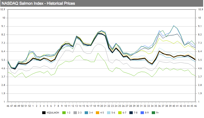The height and width of the screenshot is (118, 204).
Task: Toggle the 8-9 series legend label
Action: pyautogui.click(x=147, y=113)
